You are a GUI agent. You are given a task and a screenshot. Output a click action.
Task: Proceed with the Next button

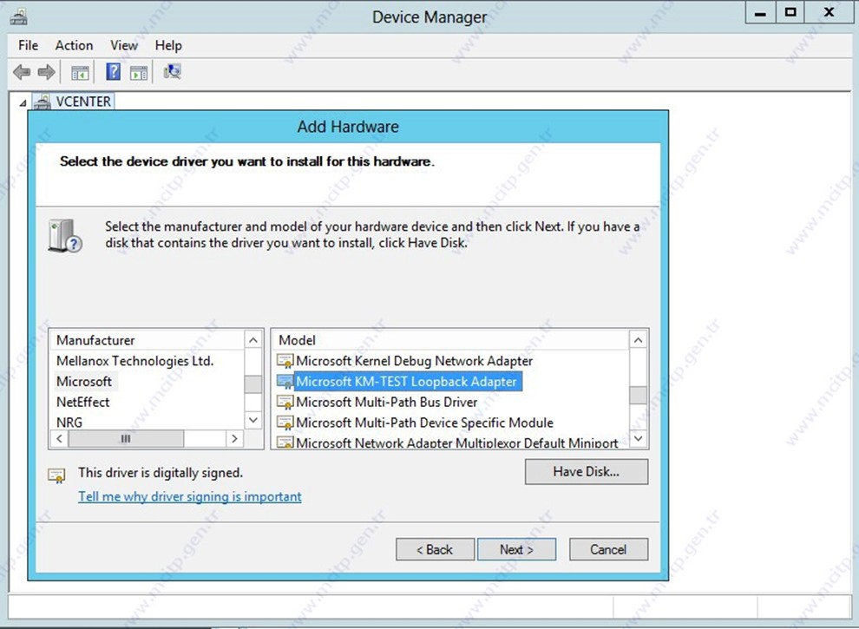click(x=516, y=549)
